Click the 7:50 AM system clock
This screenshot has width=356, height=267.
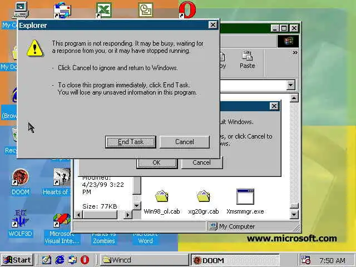point(333,260)
